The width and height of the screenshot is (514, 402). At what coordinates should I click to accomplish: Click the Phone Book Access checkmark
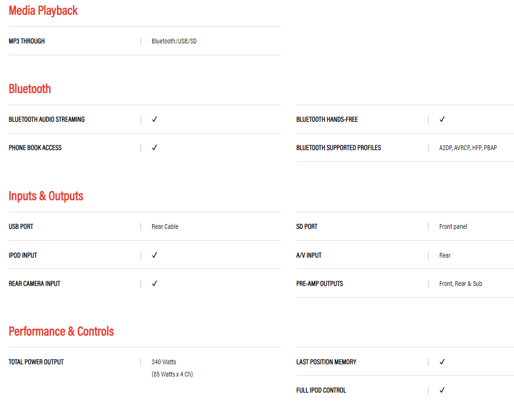(155, 148)
